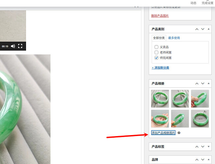Collapse the 产品类别 panel with the triangle toggle
215x164 pixels.
[x=208, y=29]
